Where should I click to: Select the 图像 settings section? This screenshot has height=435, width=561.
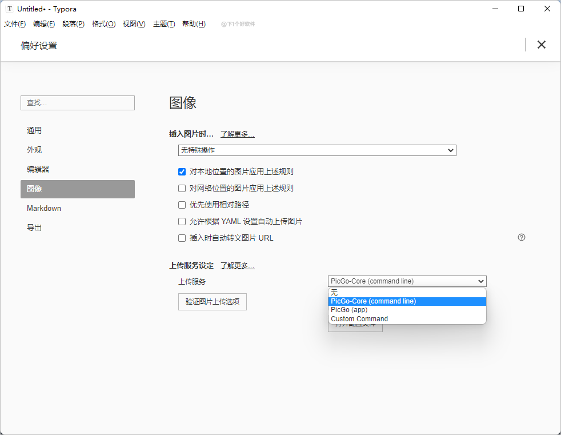click(78, 189)
